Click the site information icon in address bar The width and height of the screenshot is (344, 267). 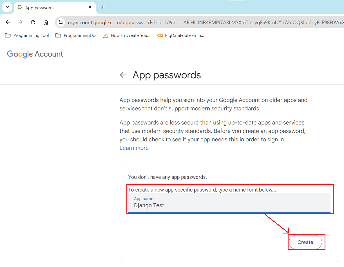pos(61,22)
